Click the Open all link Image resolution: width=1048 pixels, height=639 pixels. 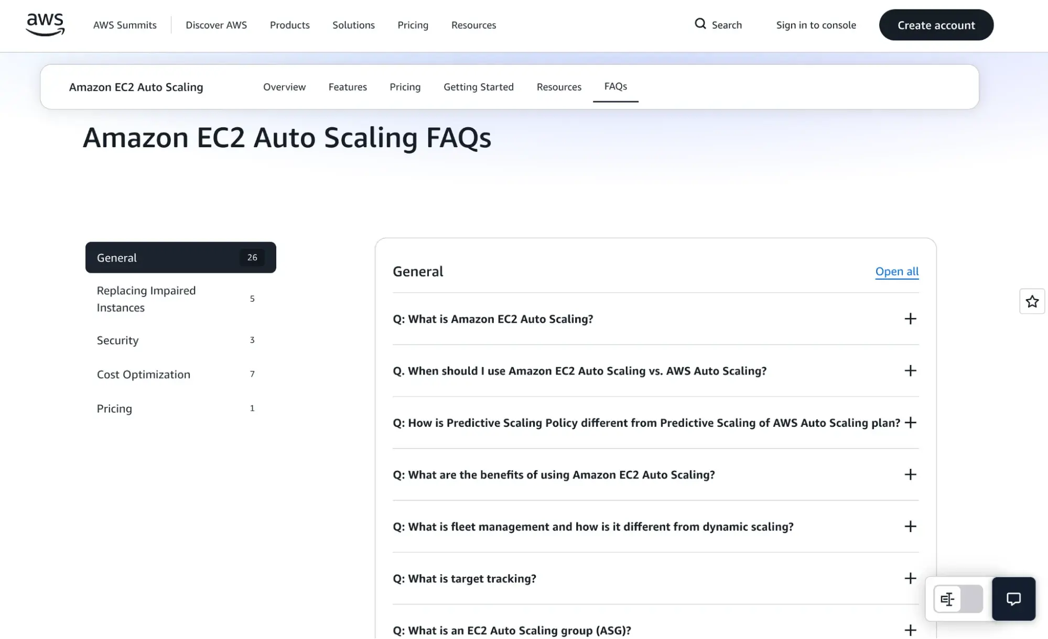pos(896,271)
